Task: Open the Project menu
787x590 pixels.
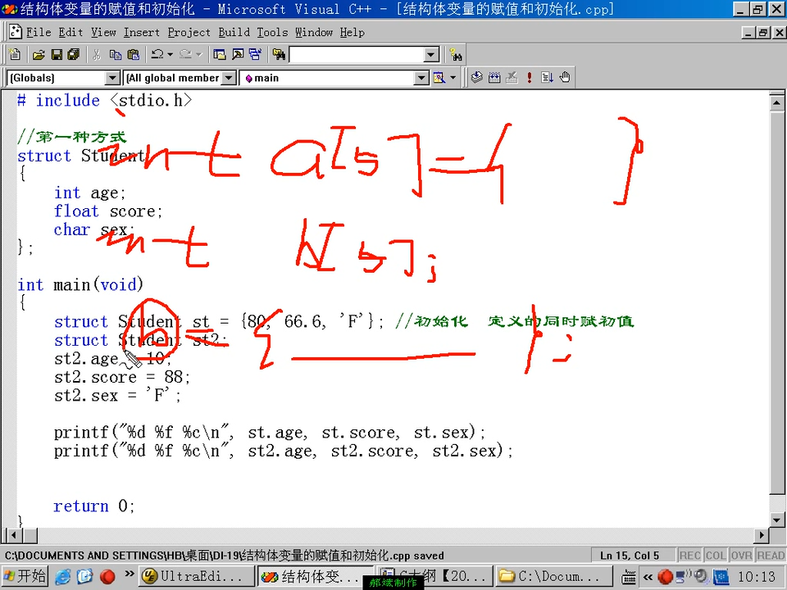Action: [x=189, y=32]
